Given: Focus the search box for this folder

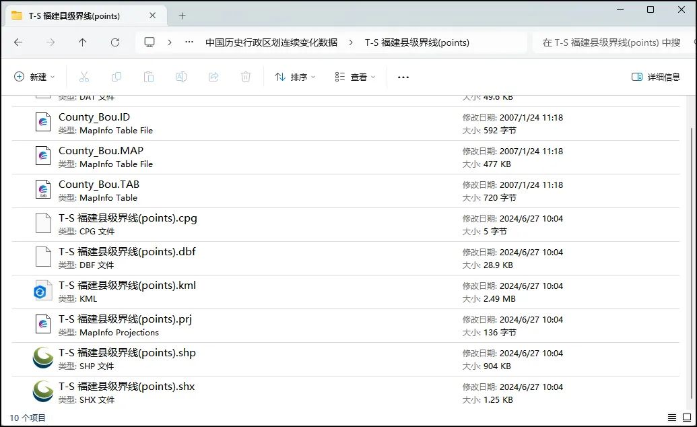Looking at the screenshot, I should pos(613,42).
